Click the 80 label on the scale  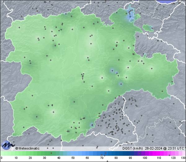(116, 158)
